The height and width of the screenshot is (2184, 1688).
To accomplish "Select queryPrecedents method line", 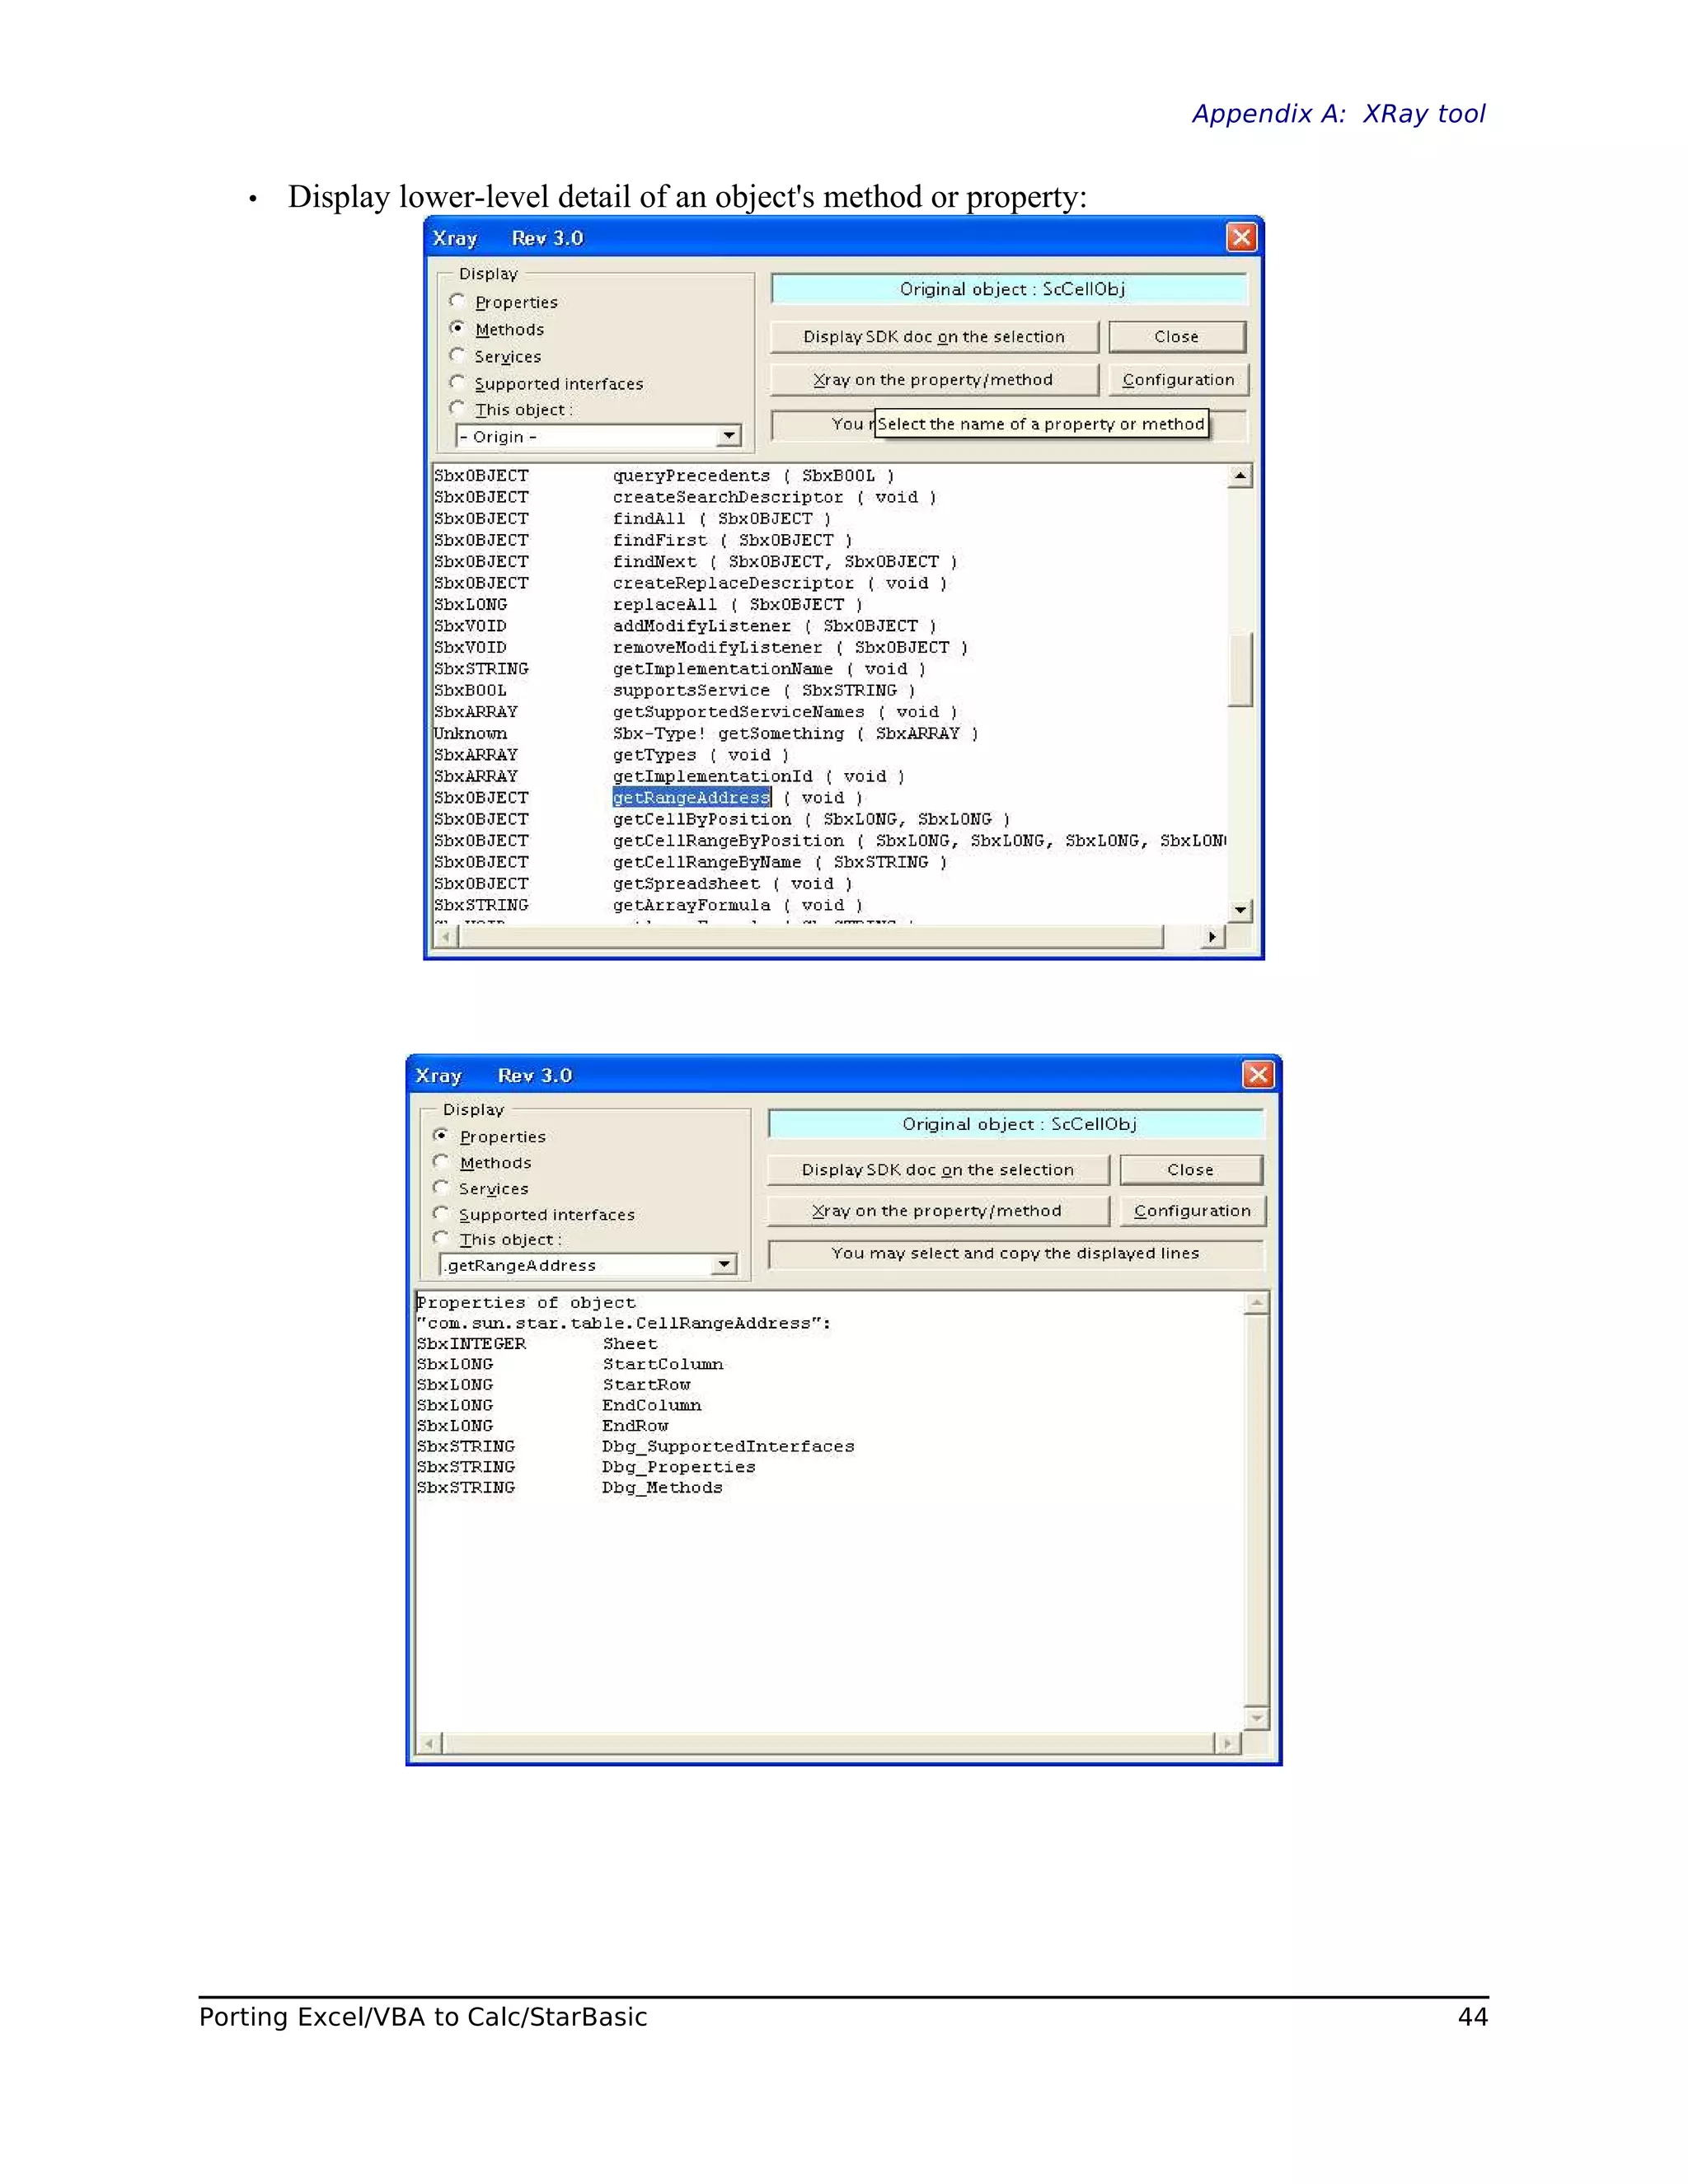I will (x=664, y=476).
